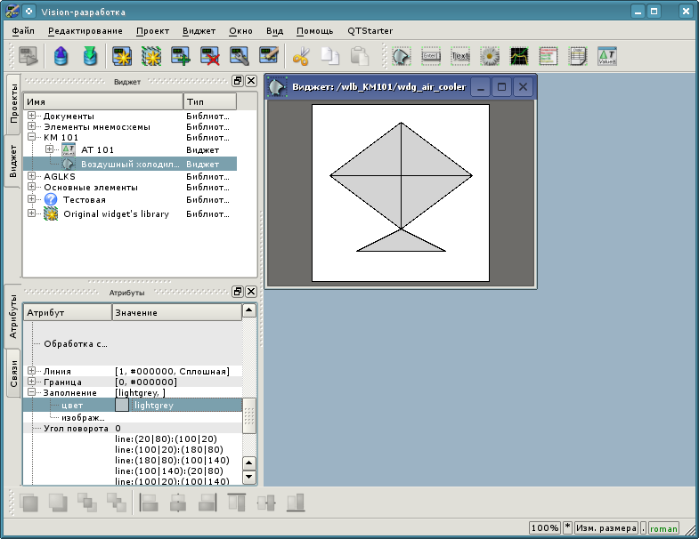Image resolution: width=699 pixels, height=539 pixels.
Task: Click the roman user status label
Action: pos(663,527)
